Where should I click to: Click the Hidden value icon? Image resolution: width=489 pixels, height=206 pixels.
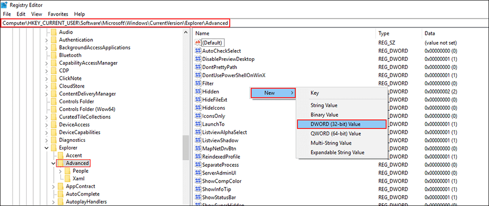[x=198, y=91]
